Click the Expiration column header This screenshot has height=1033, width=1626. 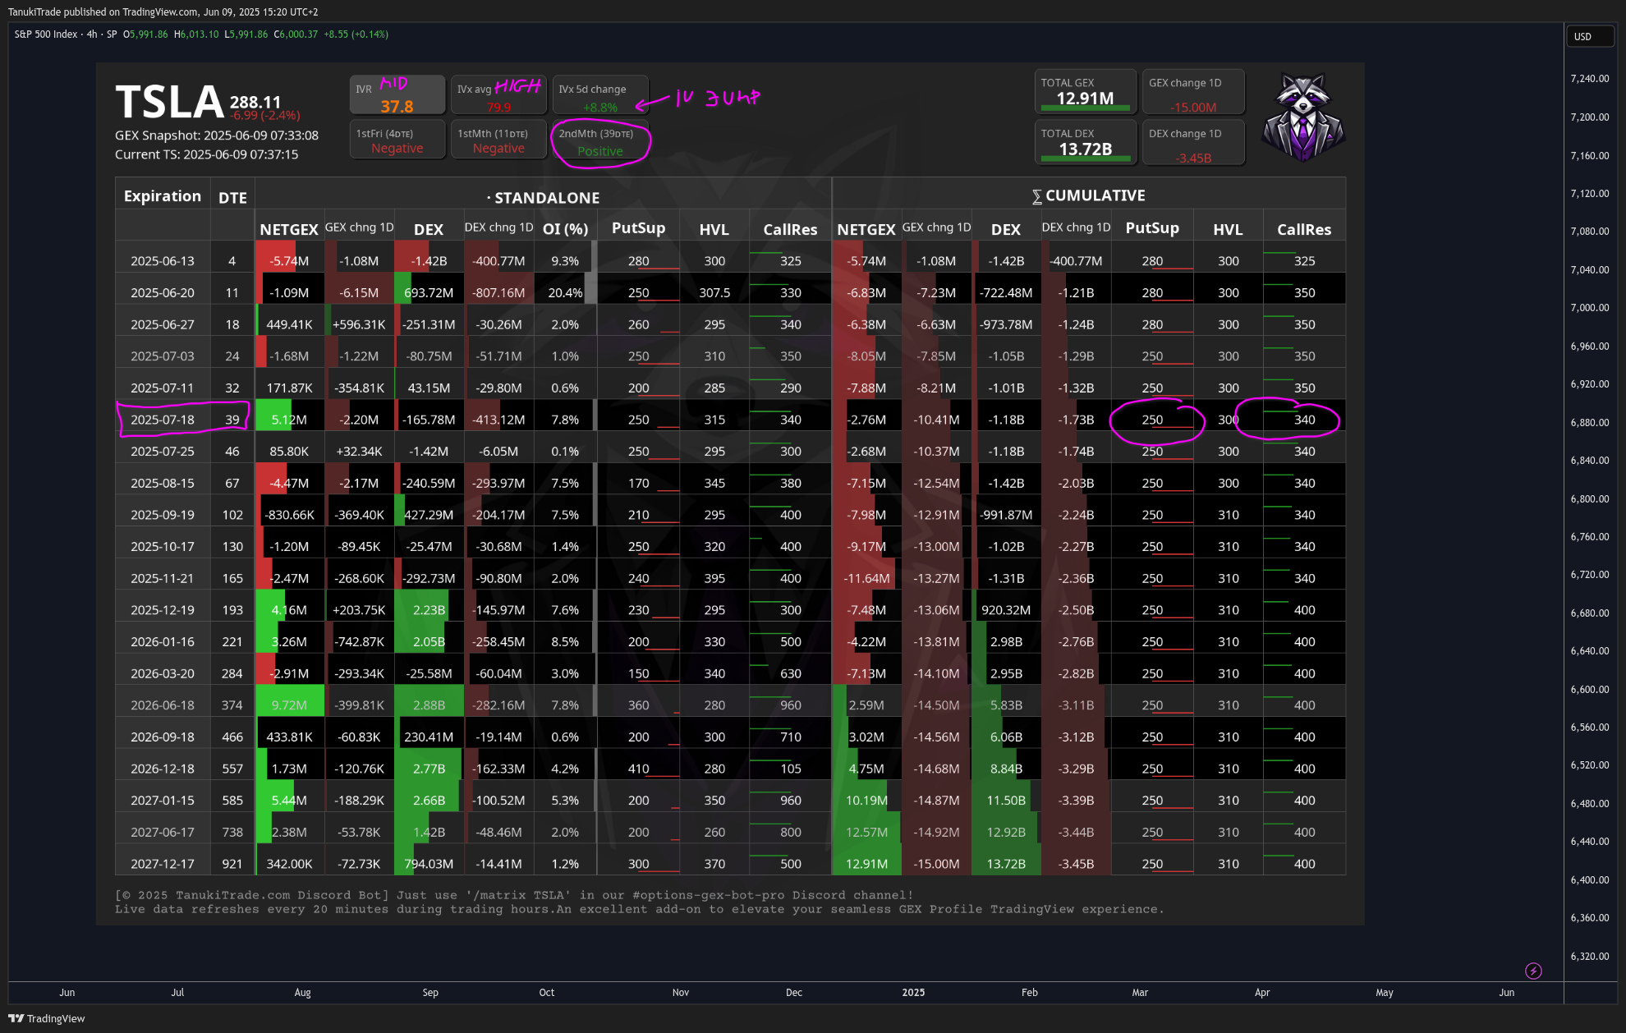pos(163,195)
